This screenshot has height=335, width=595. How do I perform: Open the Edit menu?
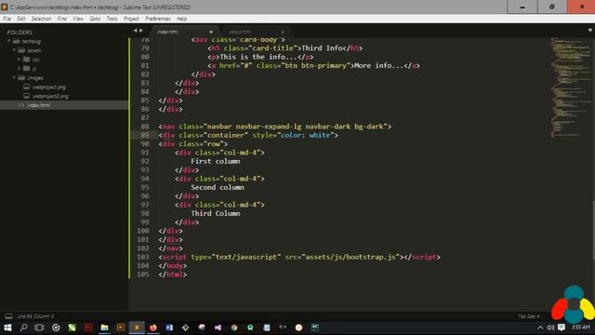pos(20,19)
